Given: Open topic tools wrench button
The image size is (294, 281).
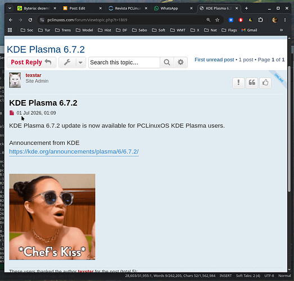Looking at the screenshot, I should (x=67, y=62).
